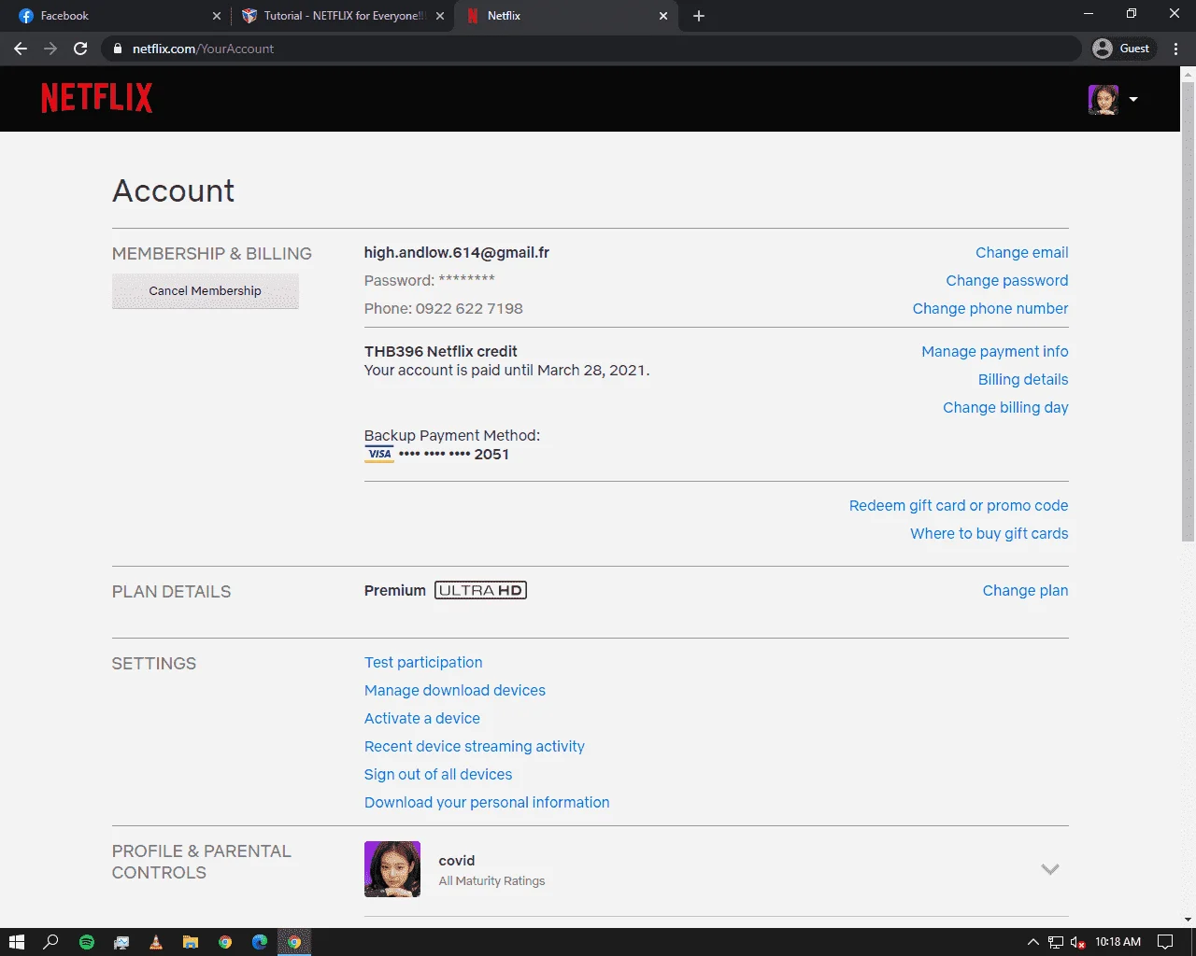Select the Manage payment info link
This screenshot has height=956, width=1196.
(x=994, y=352)
